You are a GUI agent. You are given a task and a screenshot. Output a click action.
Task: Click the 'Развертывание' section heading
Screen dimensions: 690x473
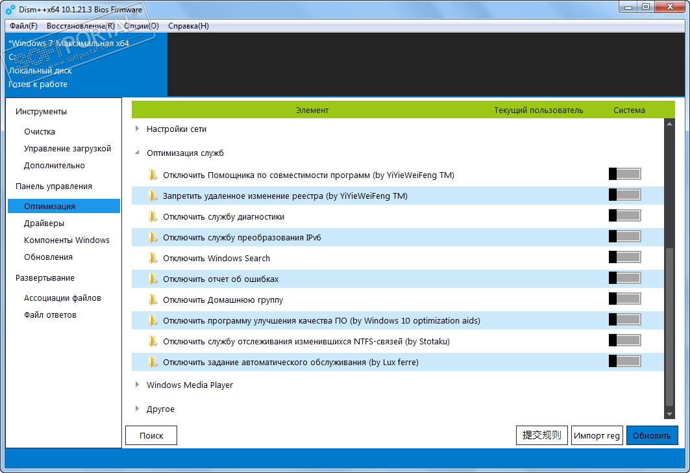pos(45,278)
